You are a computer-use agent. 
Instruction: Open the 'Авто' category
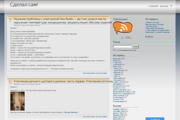(x=115, y=67)
